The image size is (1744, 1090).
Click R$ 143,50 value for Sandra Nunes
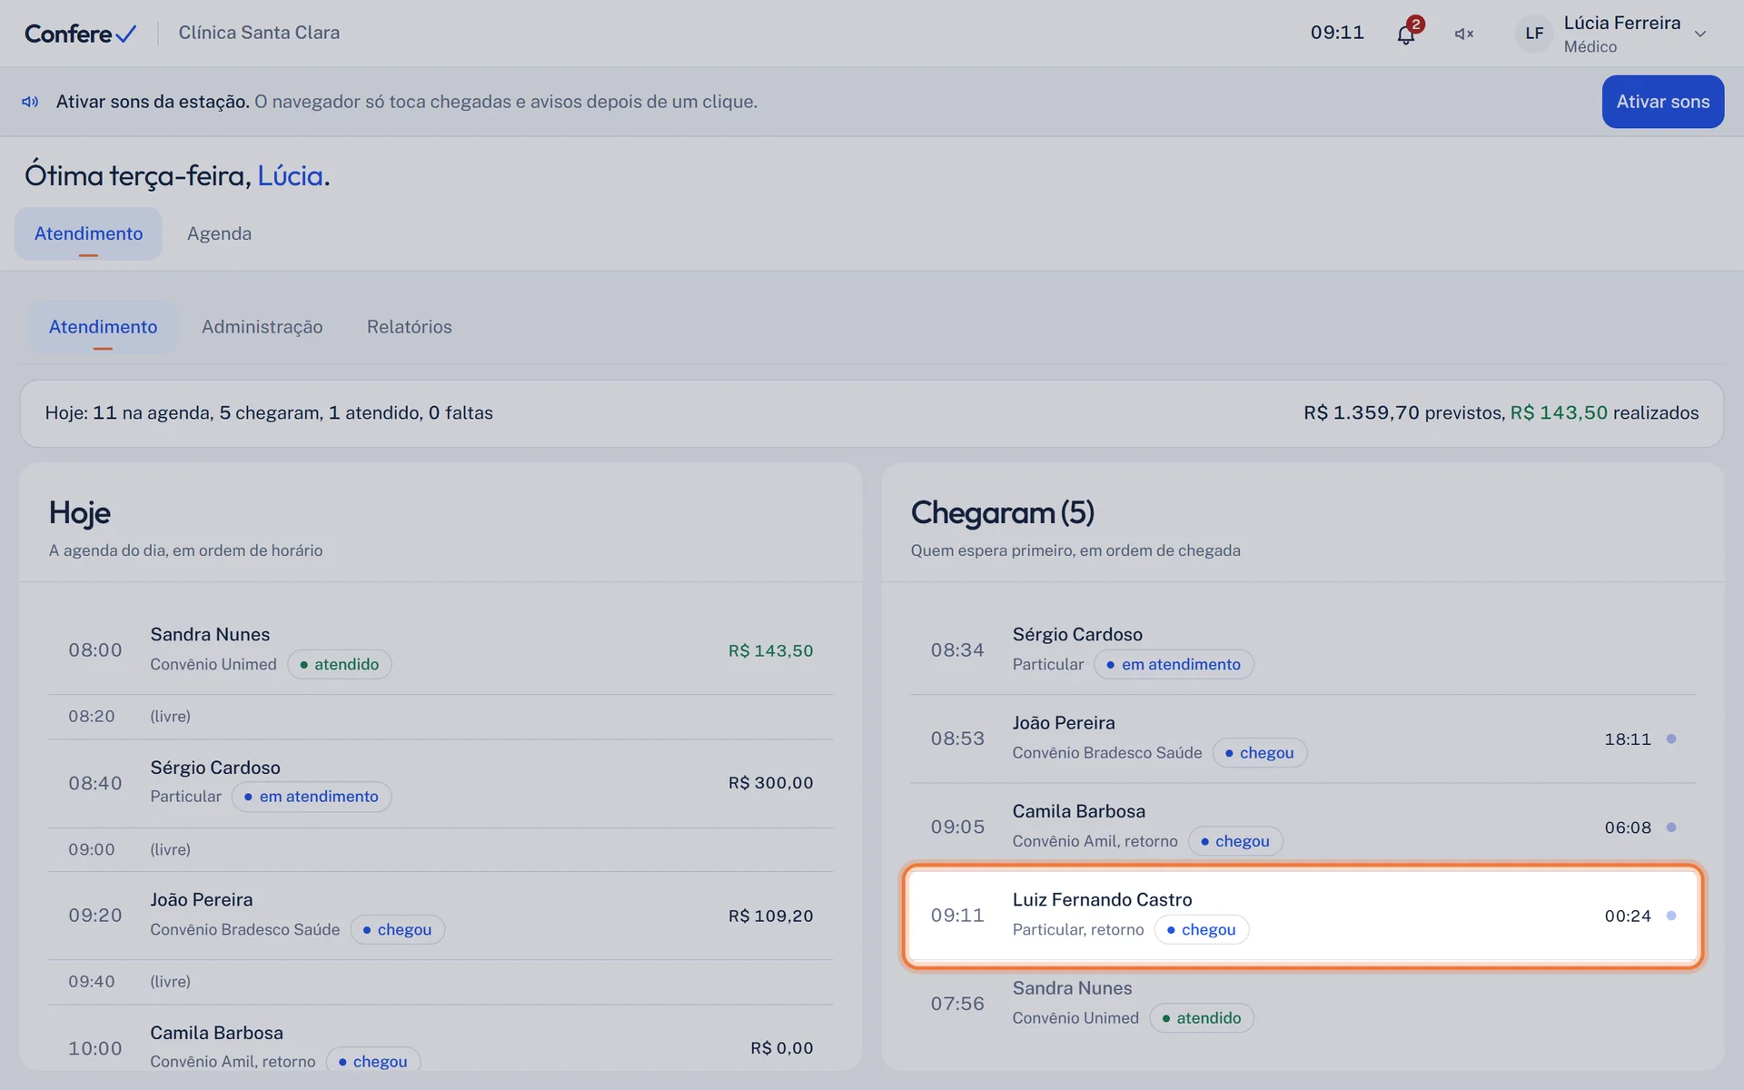[770, 650]
